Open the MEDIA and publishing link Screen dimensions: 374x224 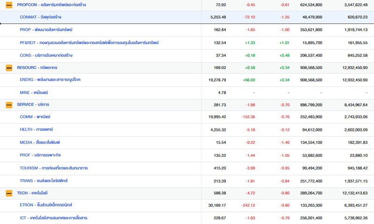coord(40,142)
